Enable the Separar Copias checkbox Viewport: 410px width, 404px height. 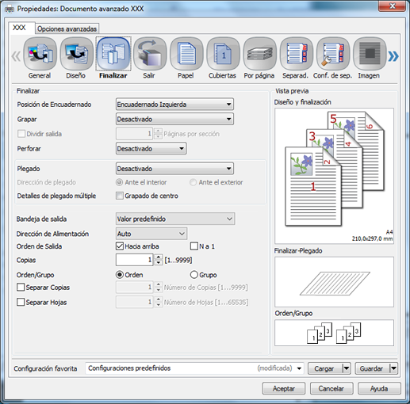pyautogui.click(x=21, y=288)
